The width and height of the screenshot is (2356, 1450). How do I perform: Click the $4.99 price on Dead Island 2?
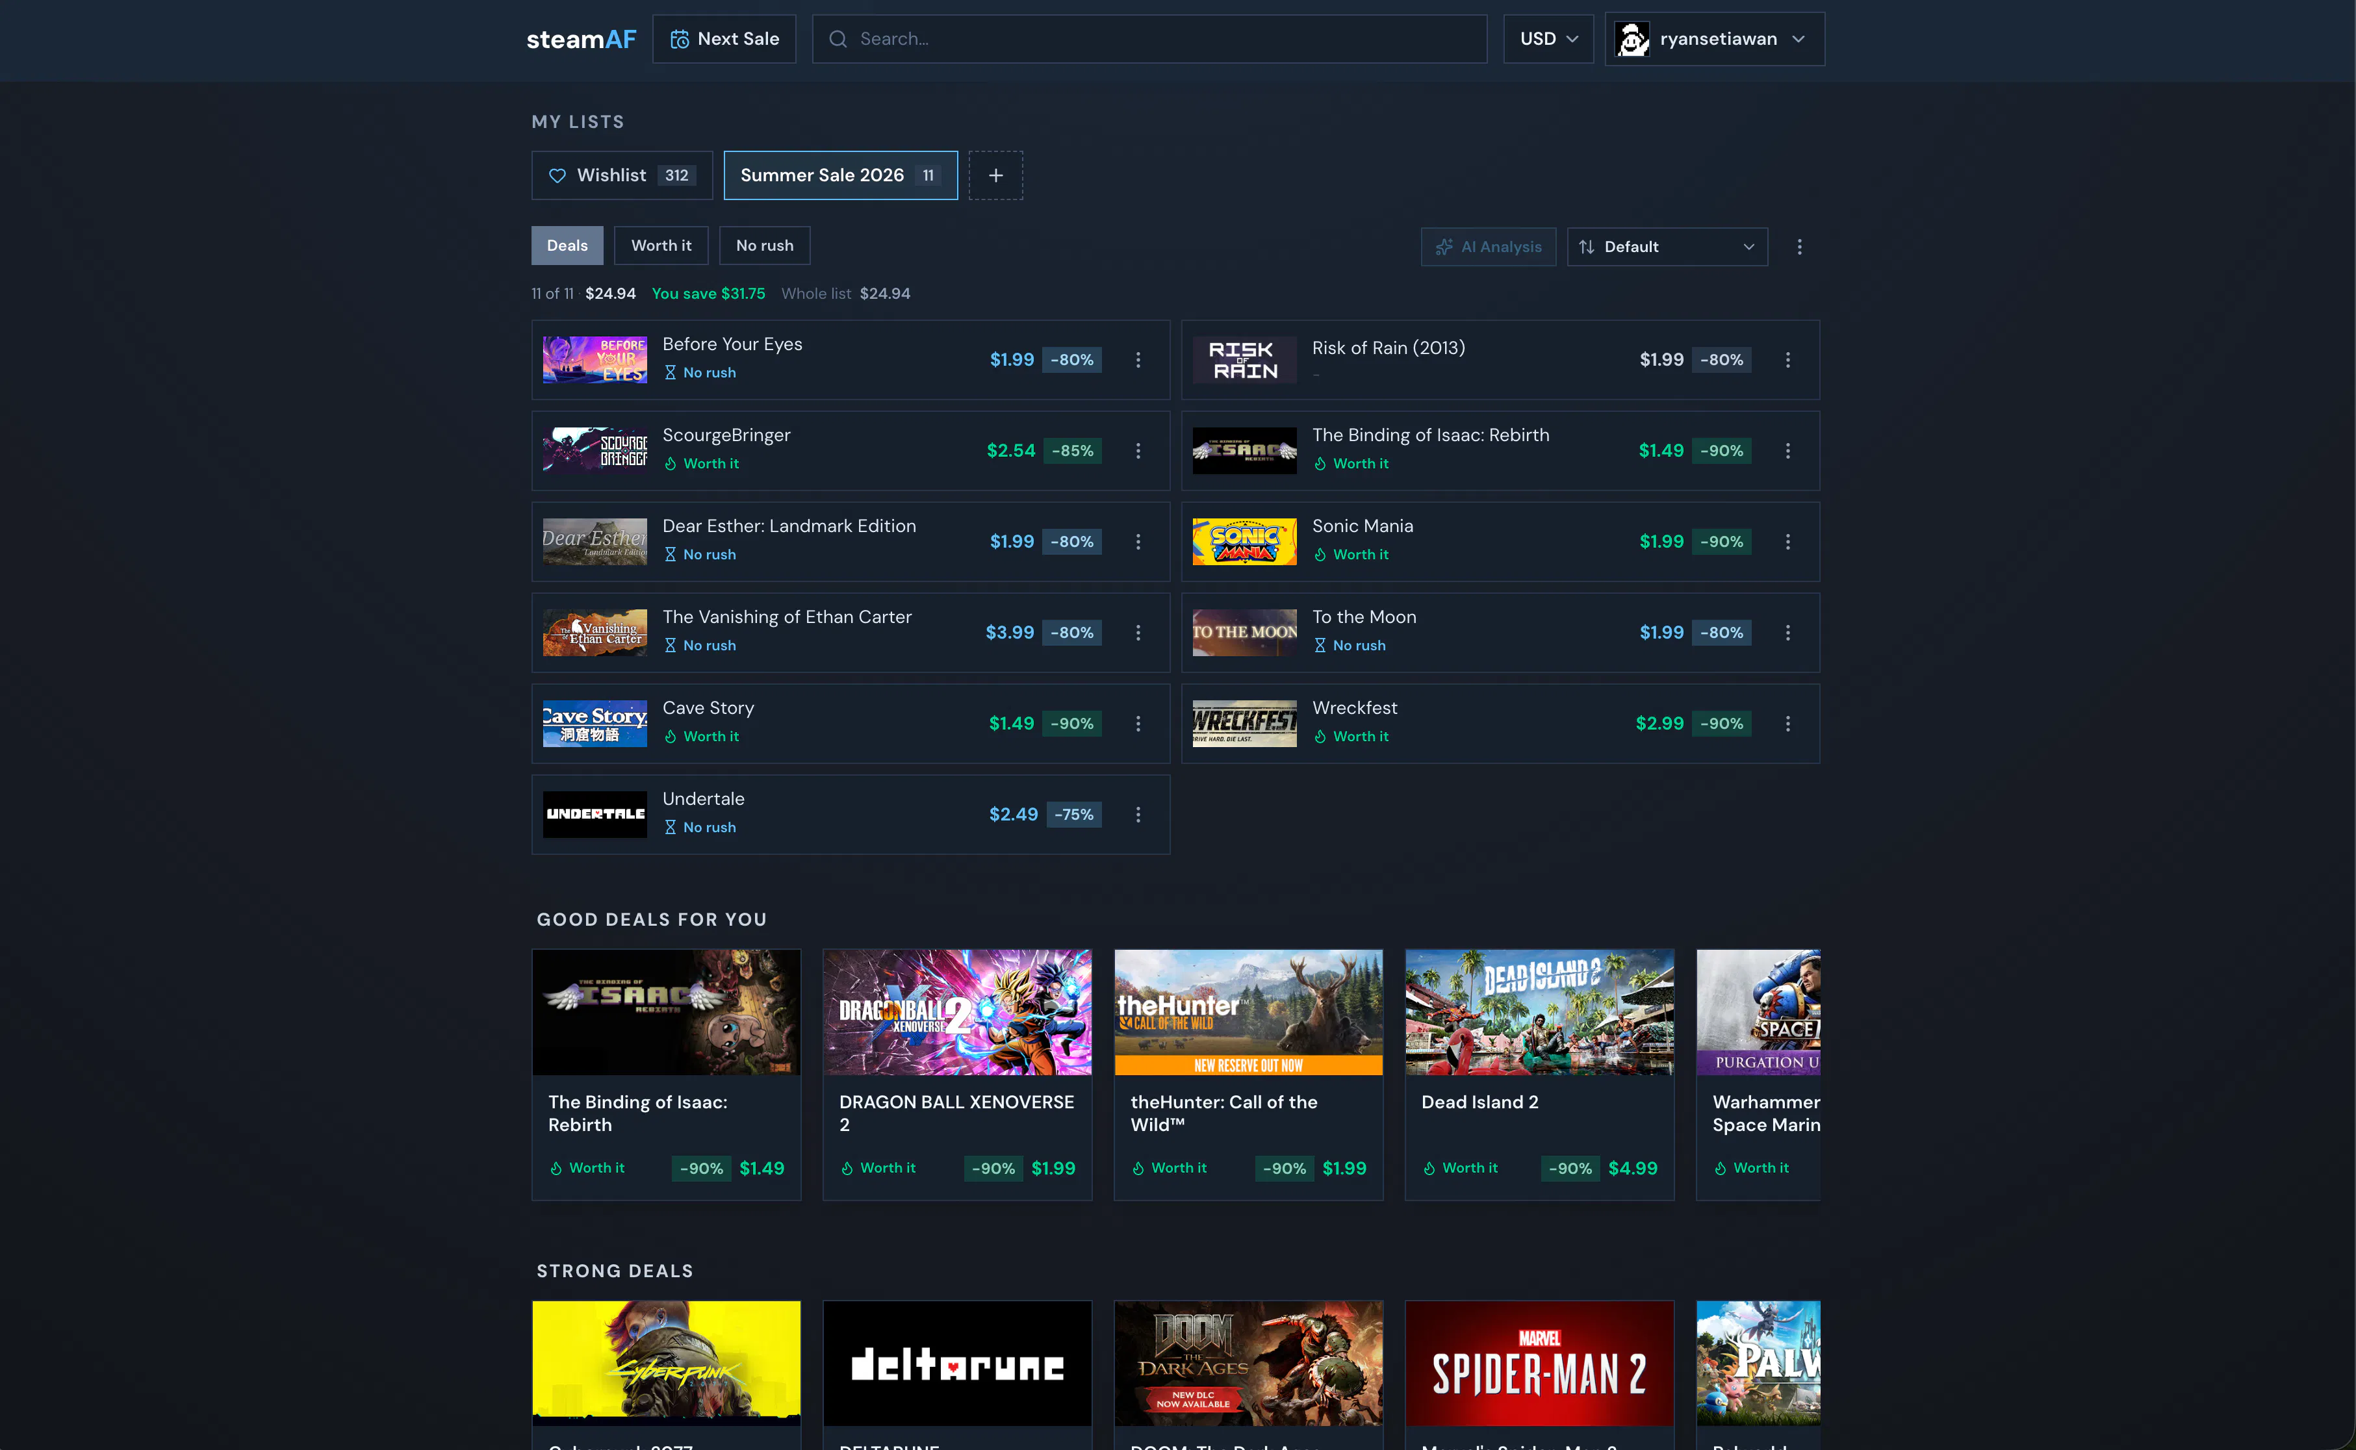click(1632, 1168)
